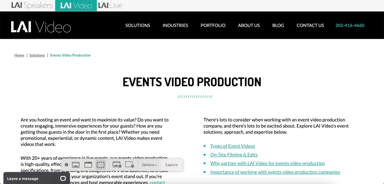Select Record Entire Screen icon
This screenshot has height=184, width=384.
point(117,165)
